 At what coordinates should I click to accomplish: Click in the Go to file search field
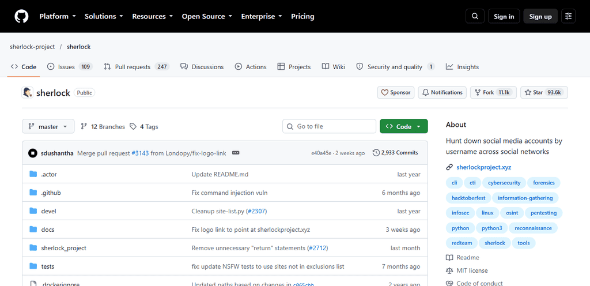click(329, 126)
